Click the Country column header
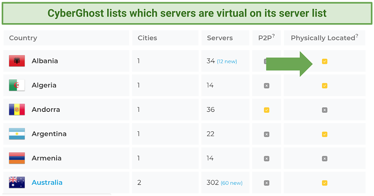The image size is (374, 196). point(23,38)
